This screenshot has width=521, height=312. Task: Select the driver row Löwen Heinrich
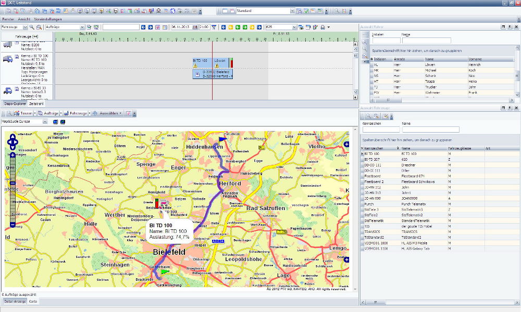[x=442, y=64]
